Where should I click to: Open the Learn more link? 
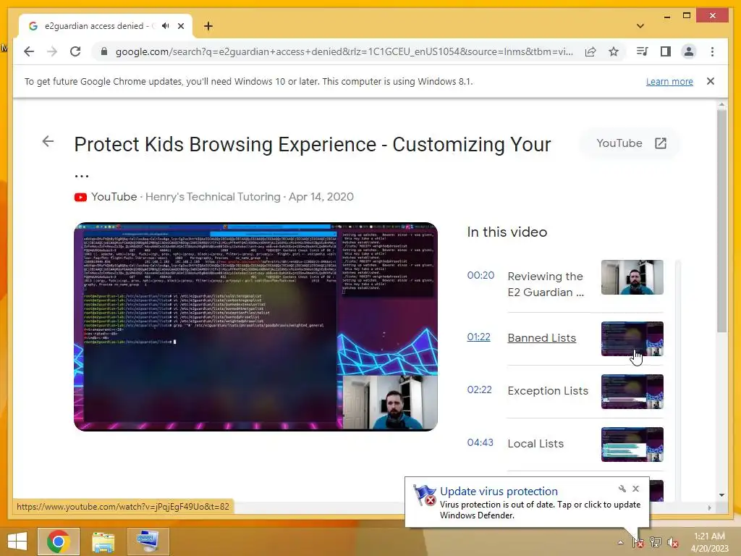click(x=669, y=81)
